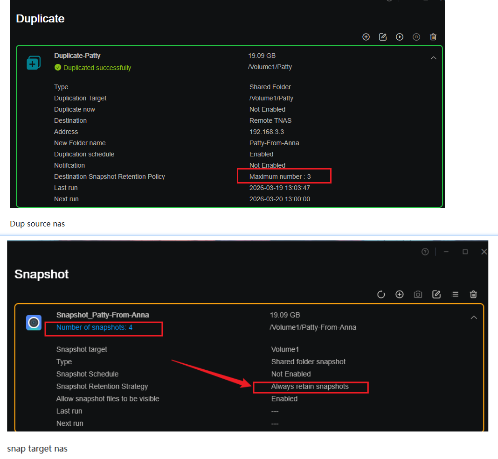Open the Snapshot window help

pyautogui.click(x=425, y=252)
